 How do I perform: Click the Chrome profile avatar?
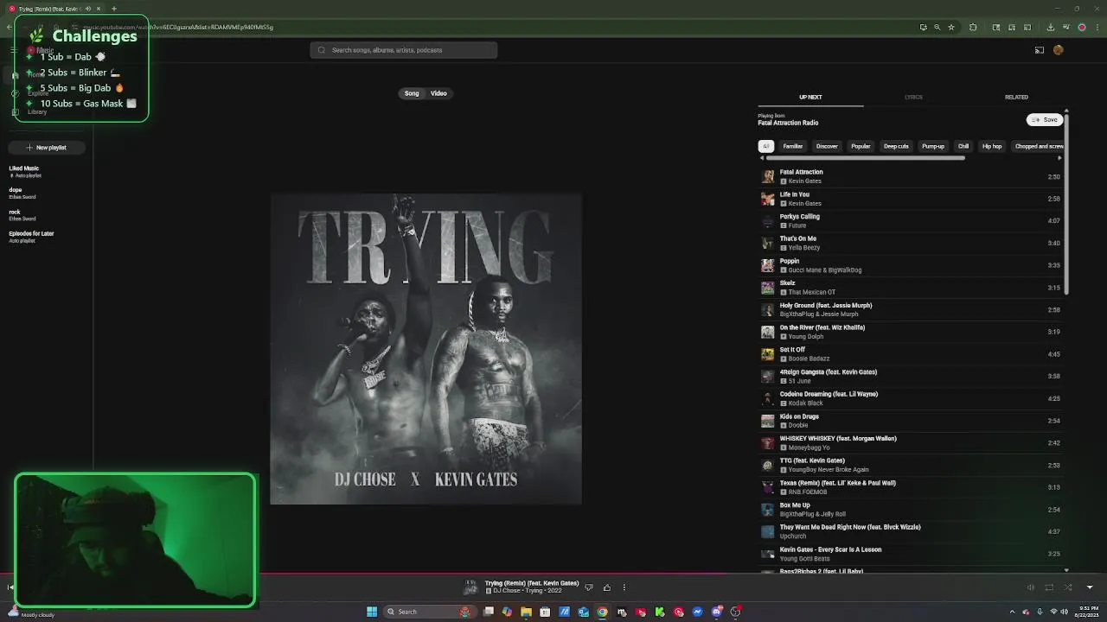tap(1082, 27)
